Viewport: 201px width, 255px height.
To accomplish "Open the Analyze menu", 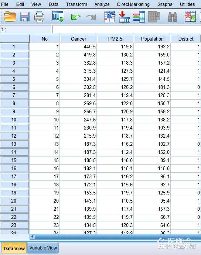I will [x=102, y=4].
